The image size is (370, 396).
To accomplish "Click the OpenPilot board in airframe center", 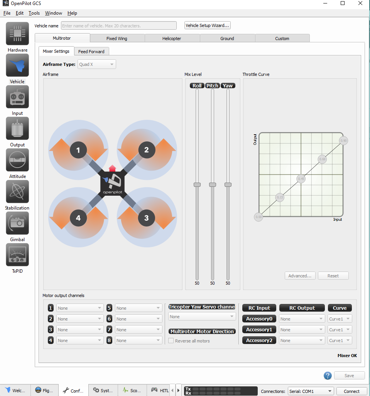I will coord(113,184).
